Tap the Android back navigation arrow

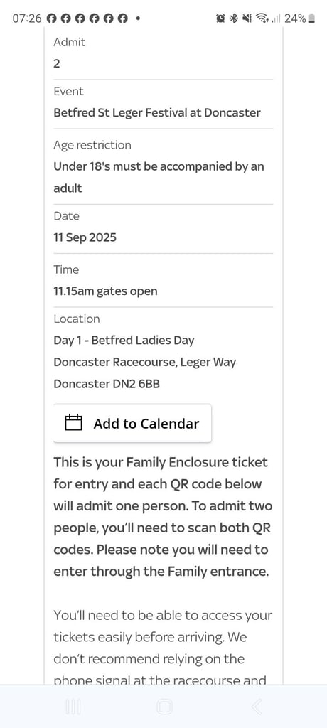(x=257, y=707)
